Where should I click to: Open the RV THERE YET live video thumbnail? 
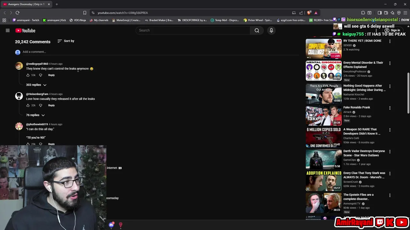click(x=324, y=49)
